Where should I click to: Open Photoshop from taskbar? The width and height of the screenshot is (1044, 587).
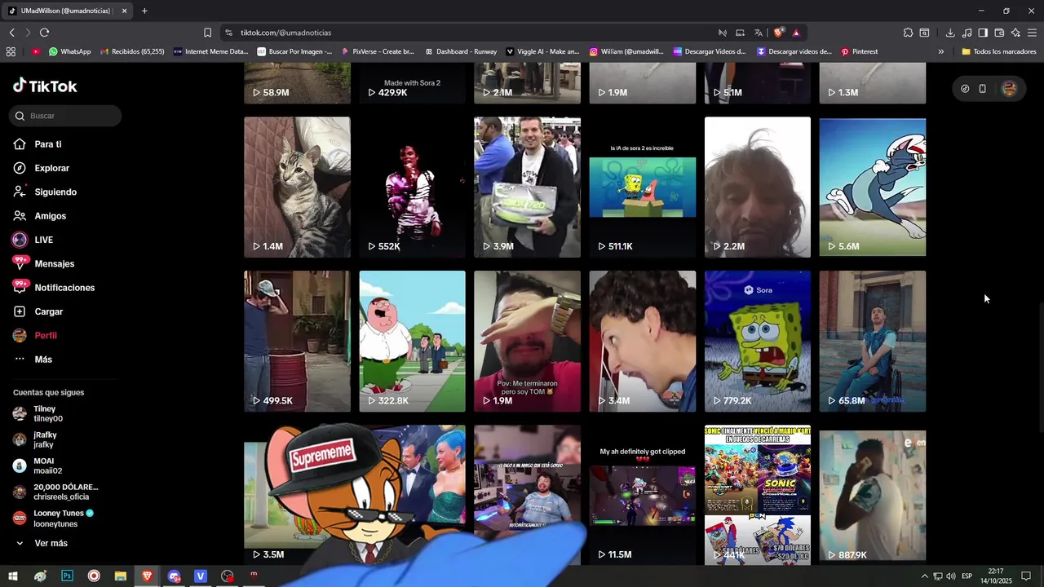point(67,576)
